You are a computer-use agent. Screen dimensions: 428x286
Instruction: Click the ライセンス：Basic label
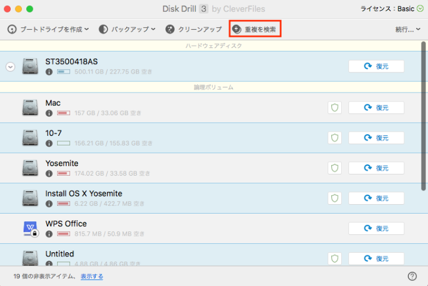pos(388,9)
